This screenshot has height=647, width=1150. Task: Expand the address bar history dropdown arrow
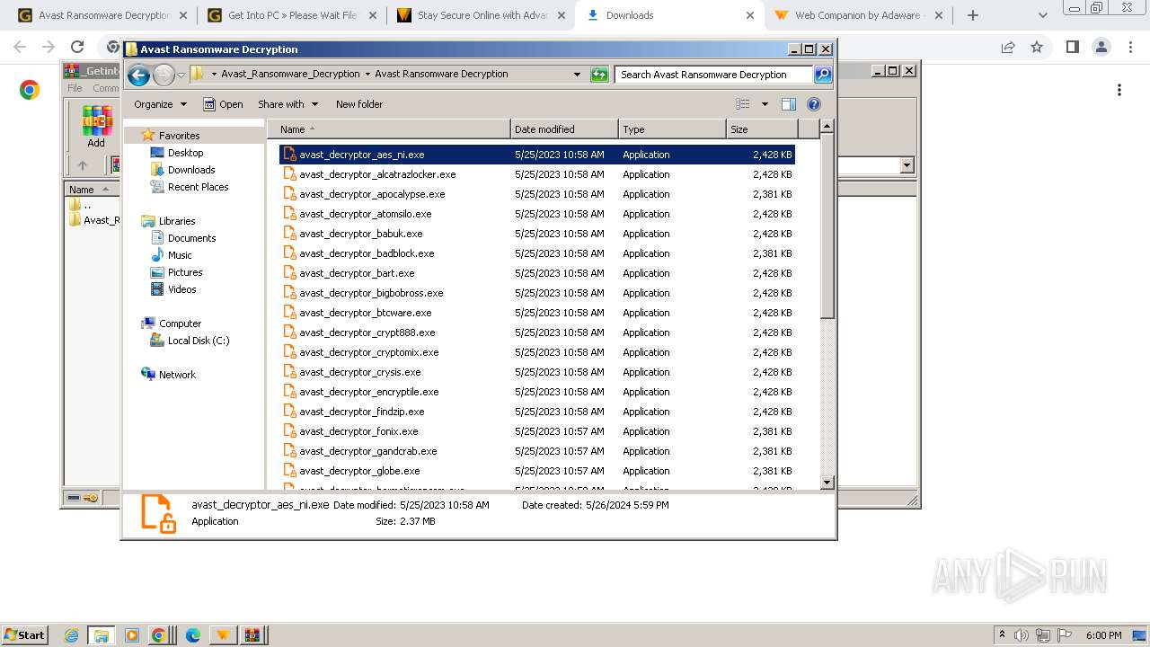pos(577,75)
